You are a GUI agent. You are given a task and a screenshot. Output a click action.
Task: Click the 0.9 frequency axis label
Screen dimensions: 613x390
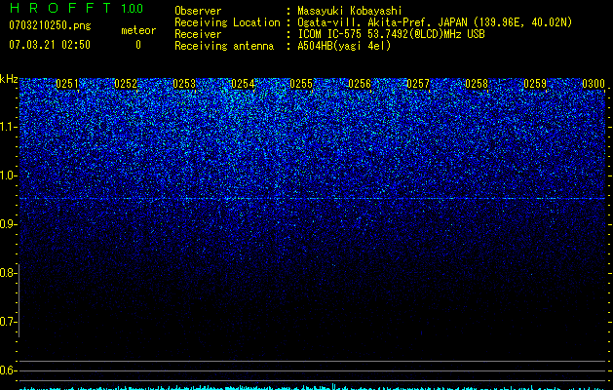tap(9, 224)
